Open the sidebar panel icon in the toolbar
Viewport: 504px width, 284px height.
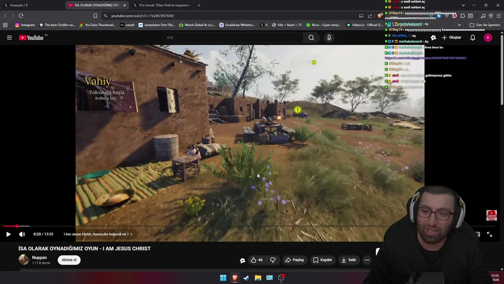point(471,16)
